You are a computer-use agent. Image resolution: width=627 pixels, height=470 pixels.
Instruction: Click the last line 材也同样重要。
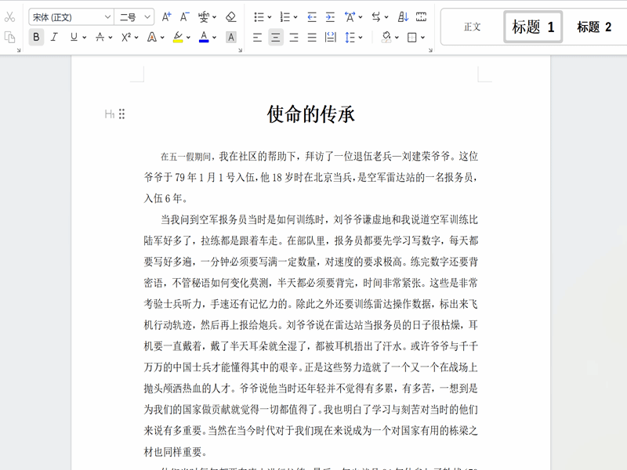[x=176, y=452]
